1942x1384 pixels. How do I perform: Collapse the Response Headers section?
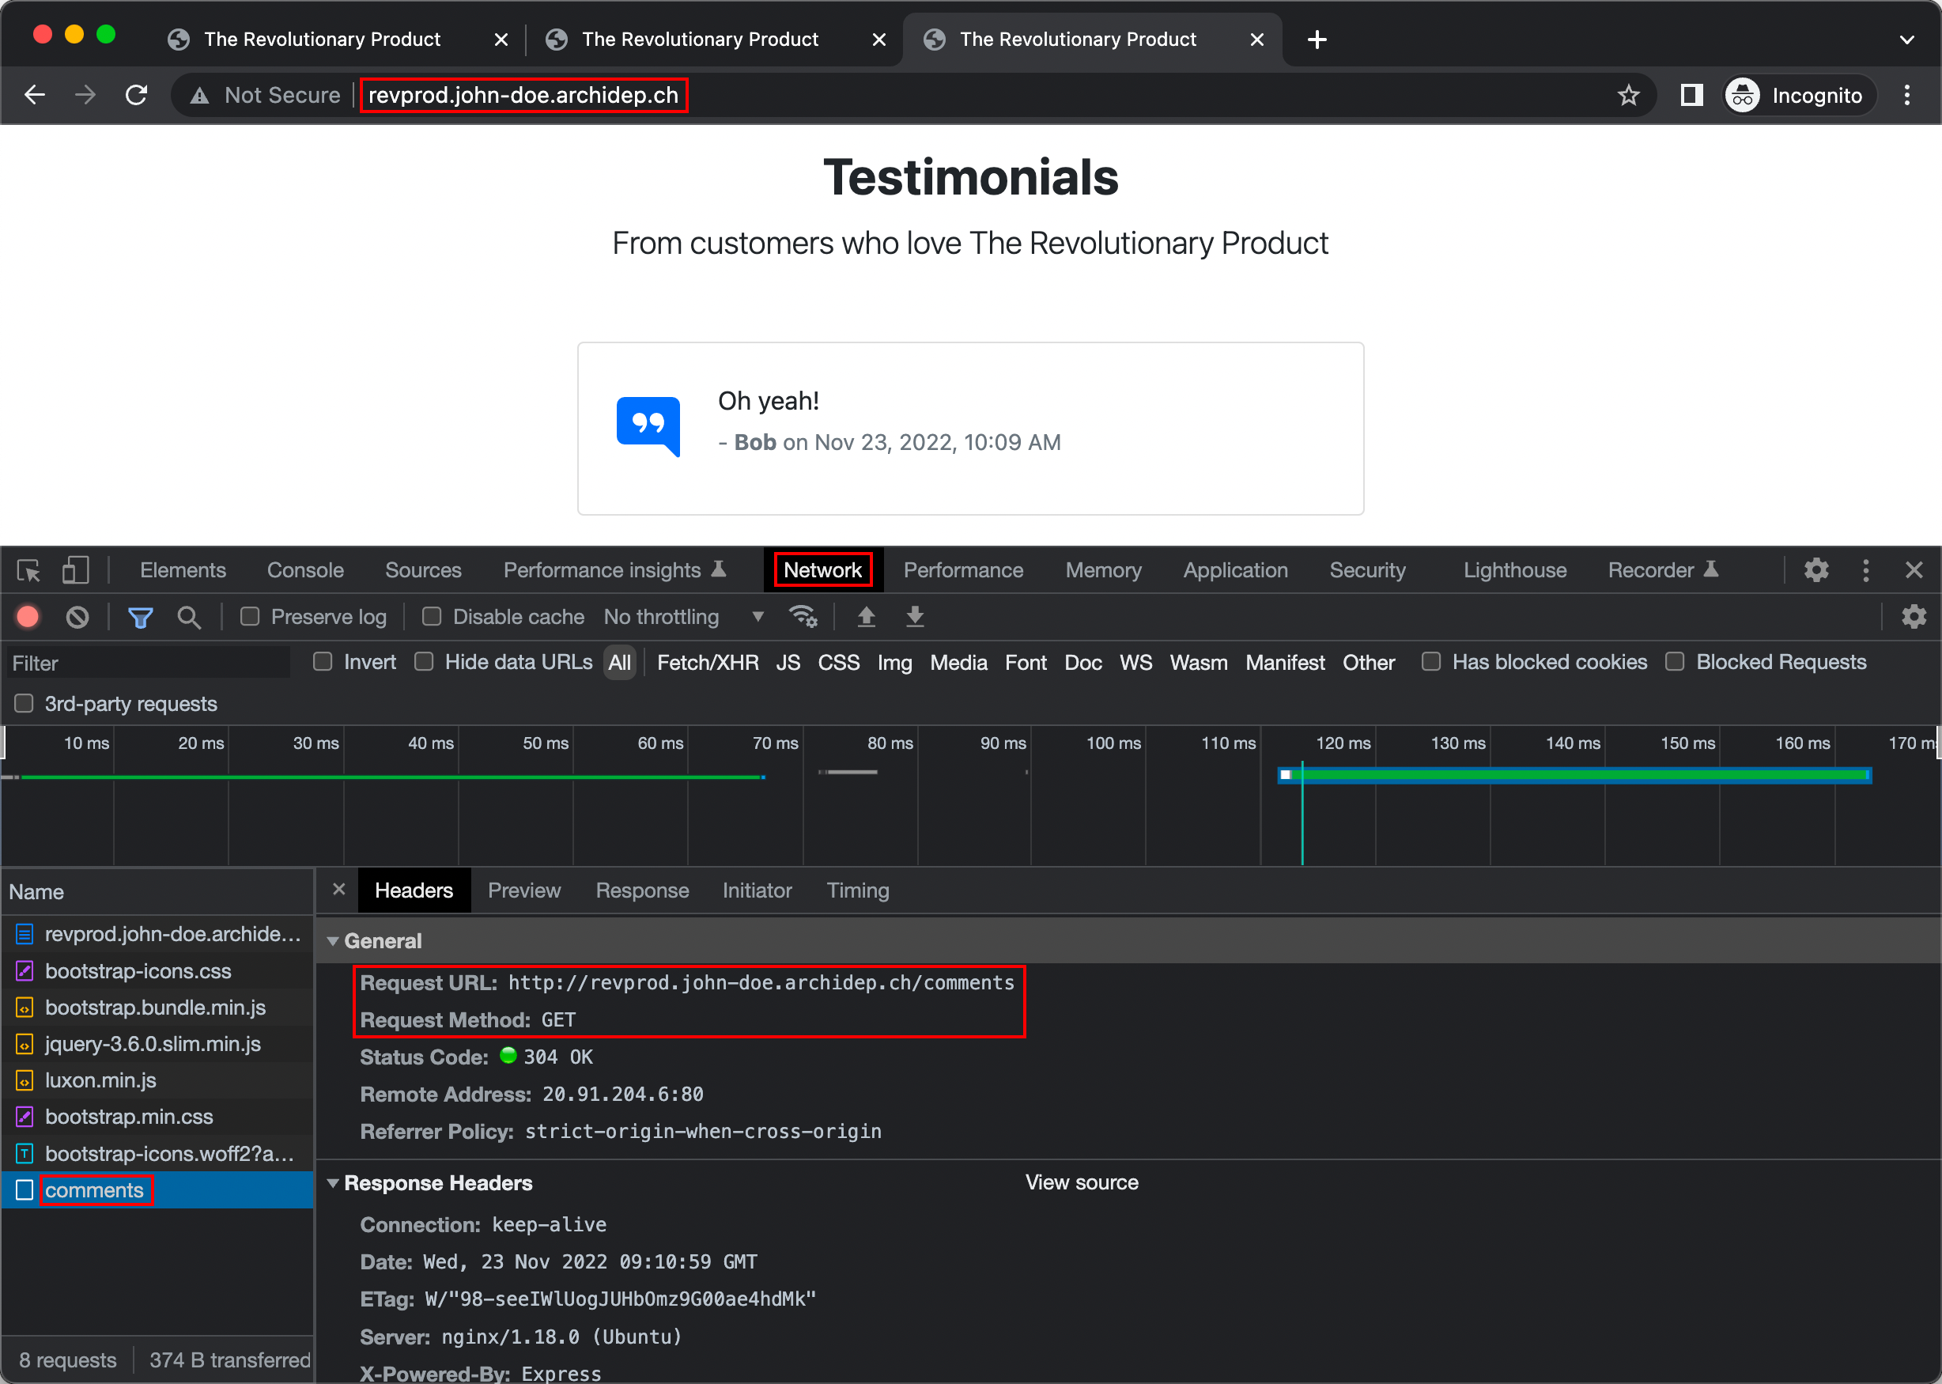click(x=333, y=1183)
